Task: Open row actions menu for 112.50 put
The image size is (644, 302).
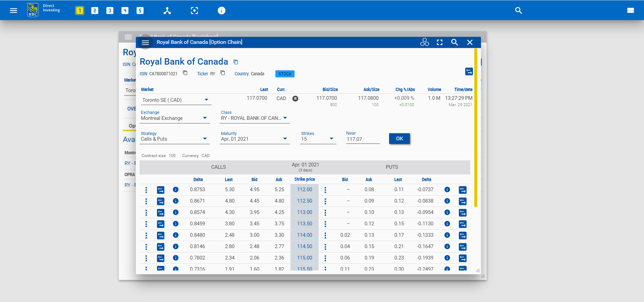Action: [325, 201]
